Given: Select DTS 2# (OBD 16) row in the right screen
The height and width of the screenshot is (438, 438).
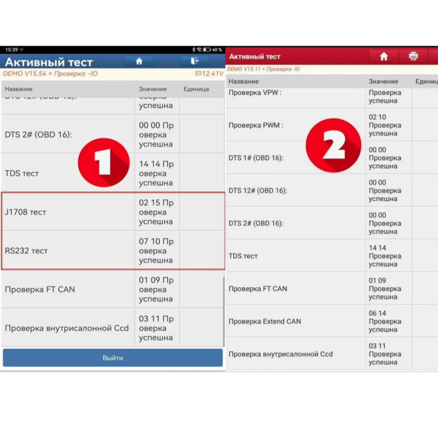Looking at the screenshot, I should pyautogui.click(x=332, y=223).
